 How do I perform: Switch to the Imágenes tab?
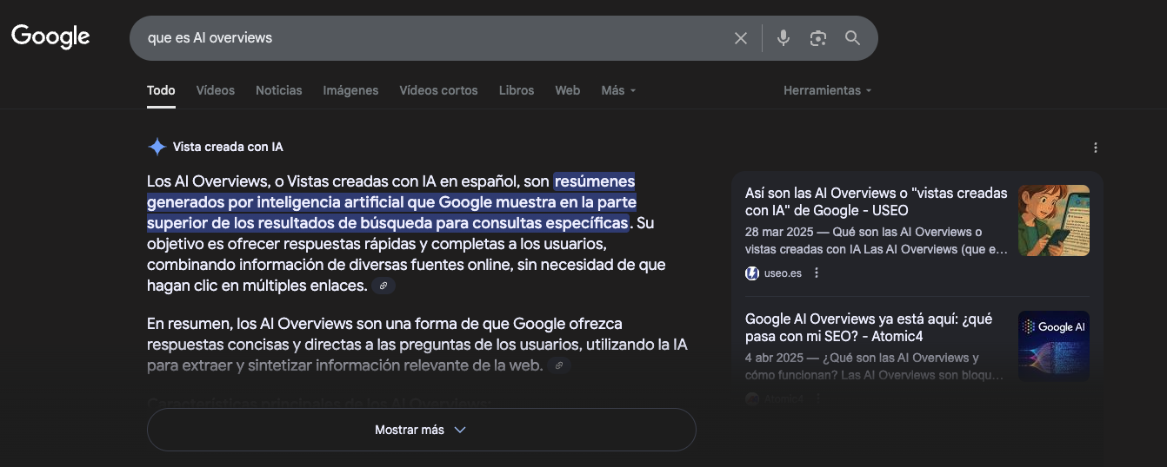(350, 90)
